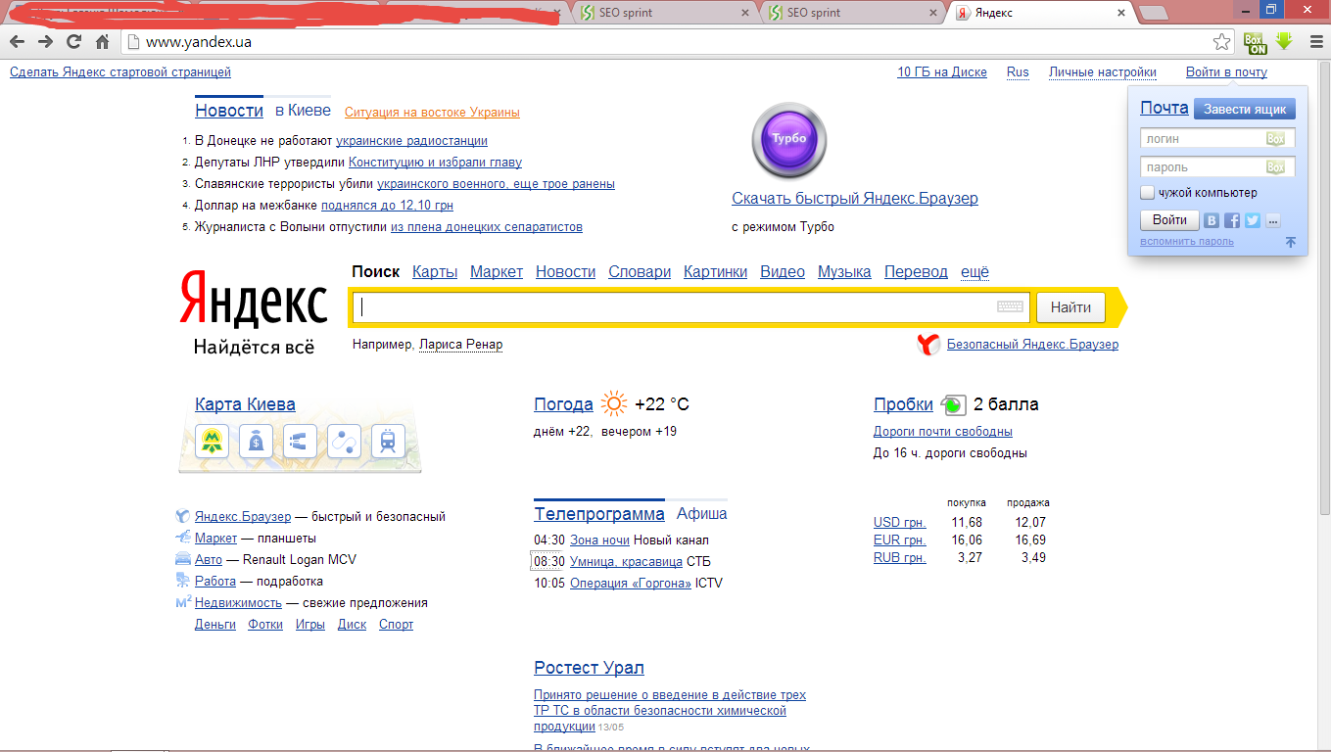Click the train schedule icon on map widget
The image size is (1331, 752).
389,441
